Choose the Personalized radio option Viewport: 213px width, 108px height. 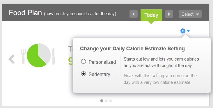click(x=84, y=61)
